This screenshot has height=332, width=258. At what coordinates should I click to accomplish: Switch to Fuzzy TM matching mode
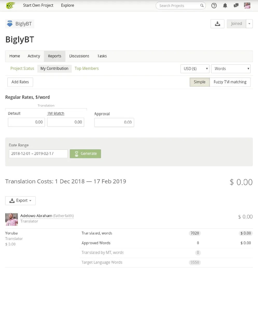[230, 82]
